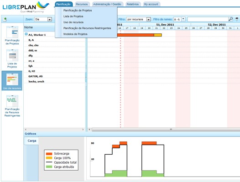Open the Recursos menu tab

82,4
